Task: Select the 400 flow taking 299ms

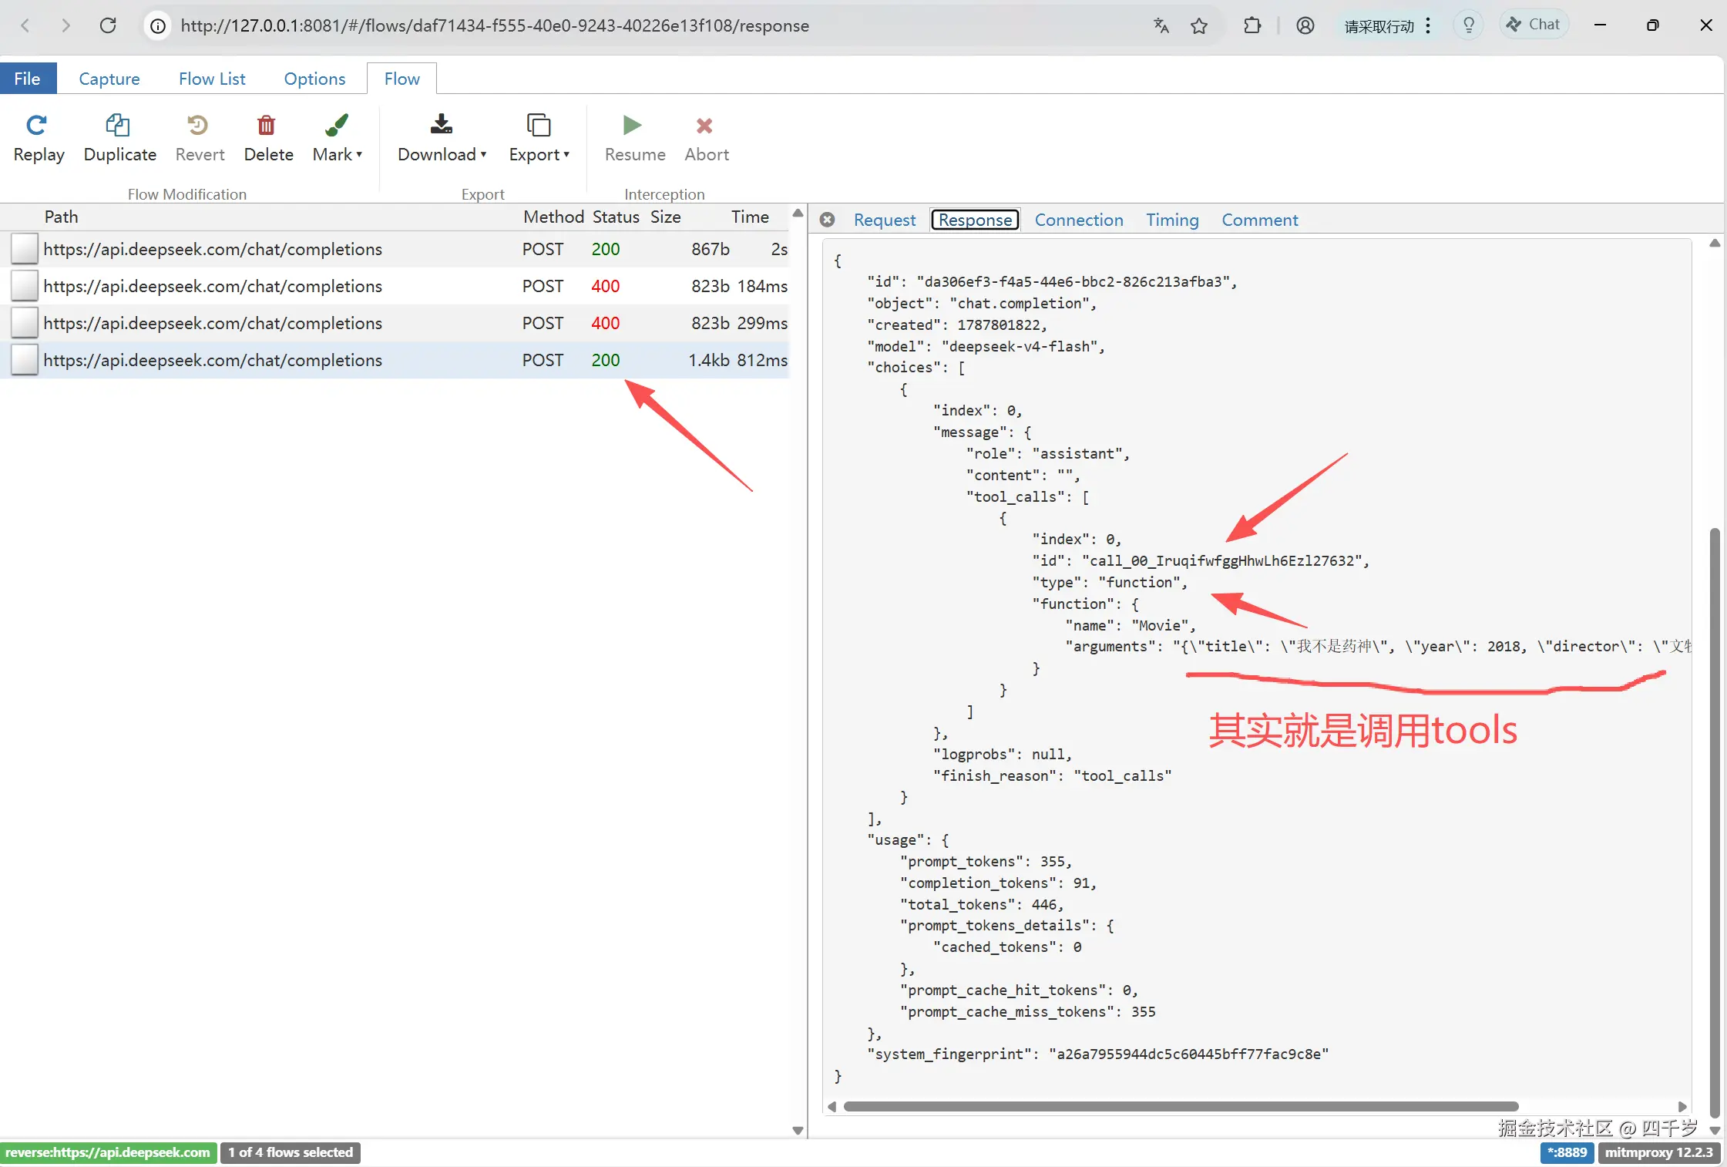Action: pos(395,323)
